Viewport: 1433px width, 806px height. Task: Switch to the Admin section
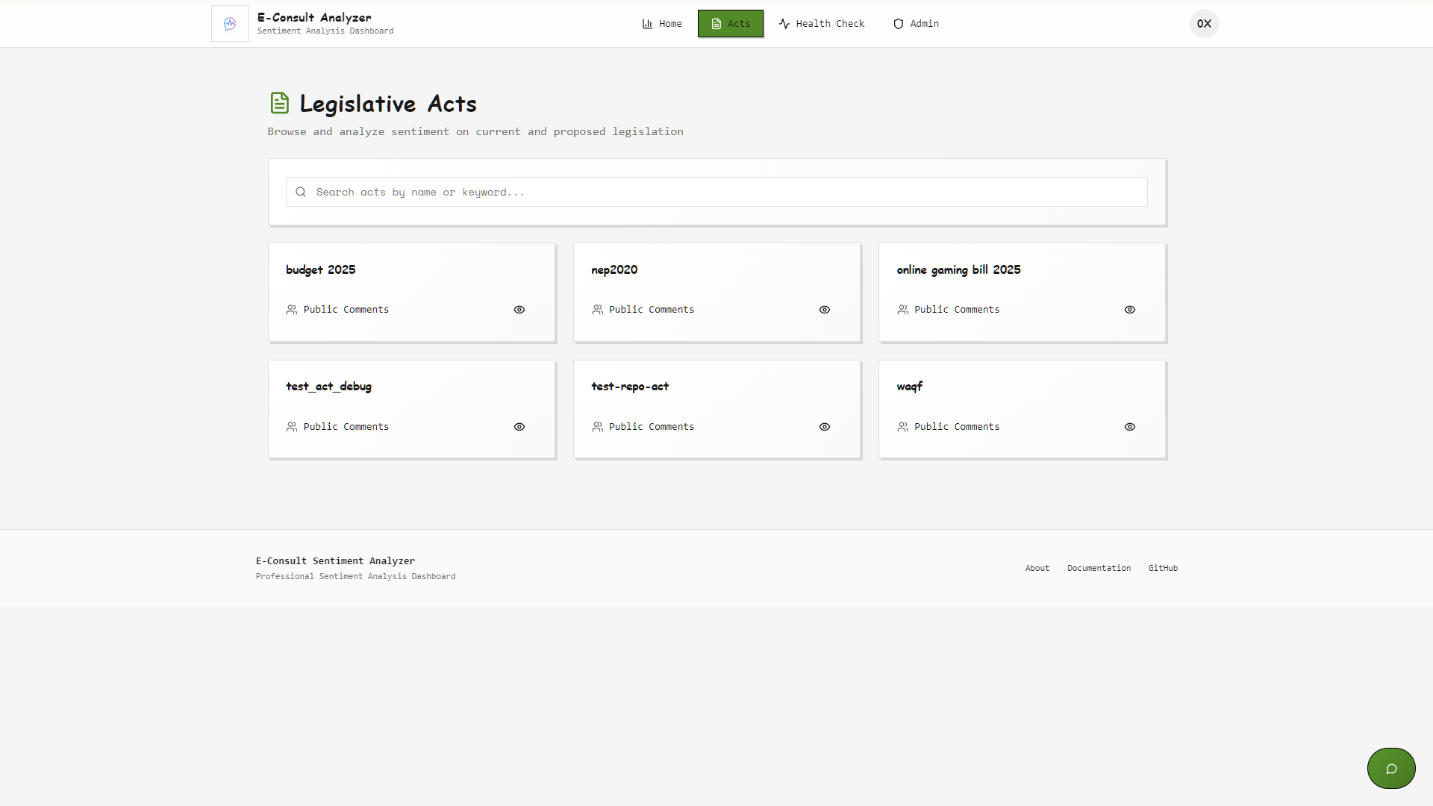click(x=916, y=23)
